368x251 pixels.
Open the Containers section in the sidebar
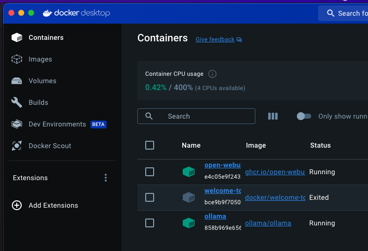pyautogui.click(x=38, y=37)
